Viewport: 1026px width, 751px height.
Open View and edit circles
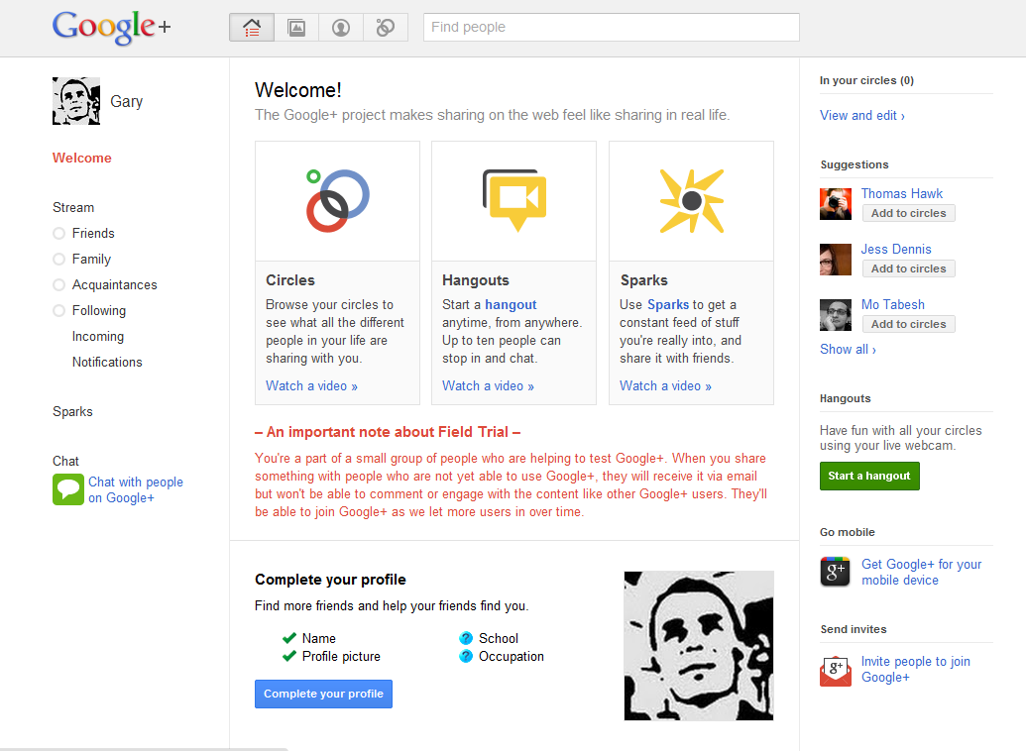click(861, 115)
